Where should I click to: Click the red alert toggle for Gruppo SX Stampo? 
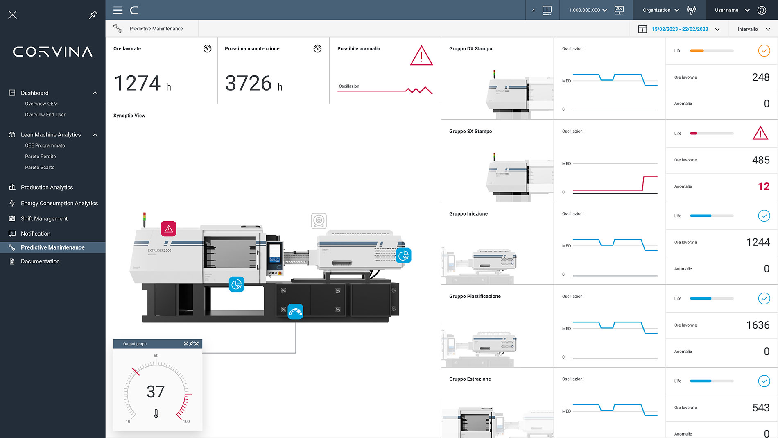(760, 133)
